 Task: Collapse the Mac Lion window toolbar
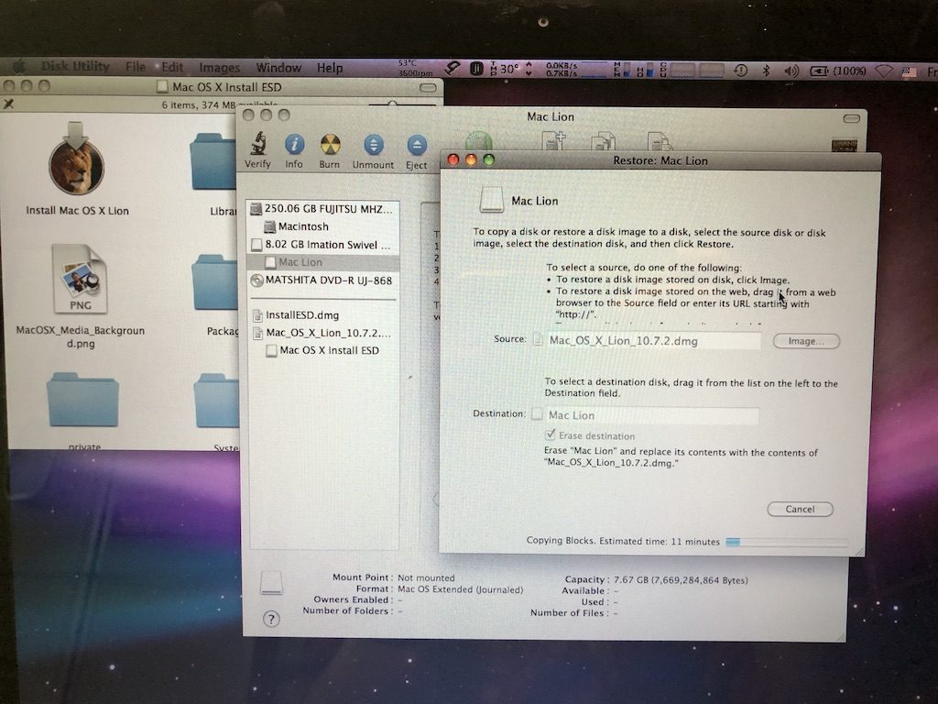(850, 116)
